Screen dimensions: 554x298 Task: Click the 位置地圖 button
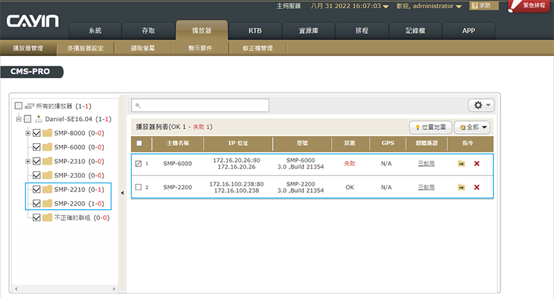coord(431,127)
